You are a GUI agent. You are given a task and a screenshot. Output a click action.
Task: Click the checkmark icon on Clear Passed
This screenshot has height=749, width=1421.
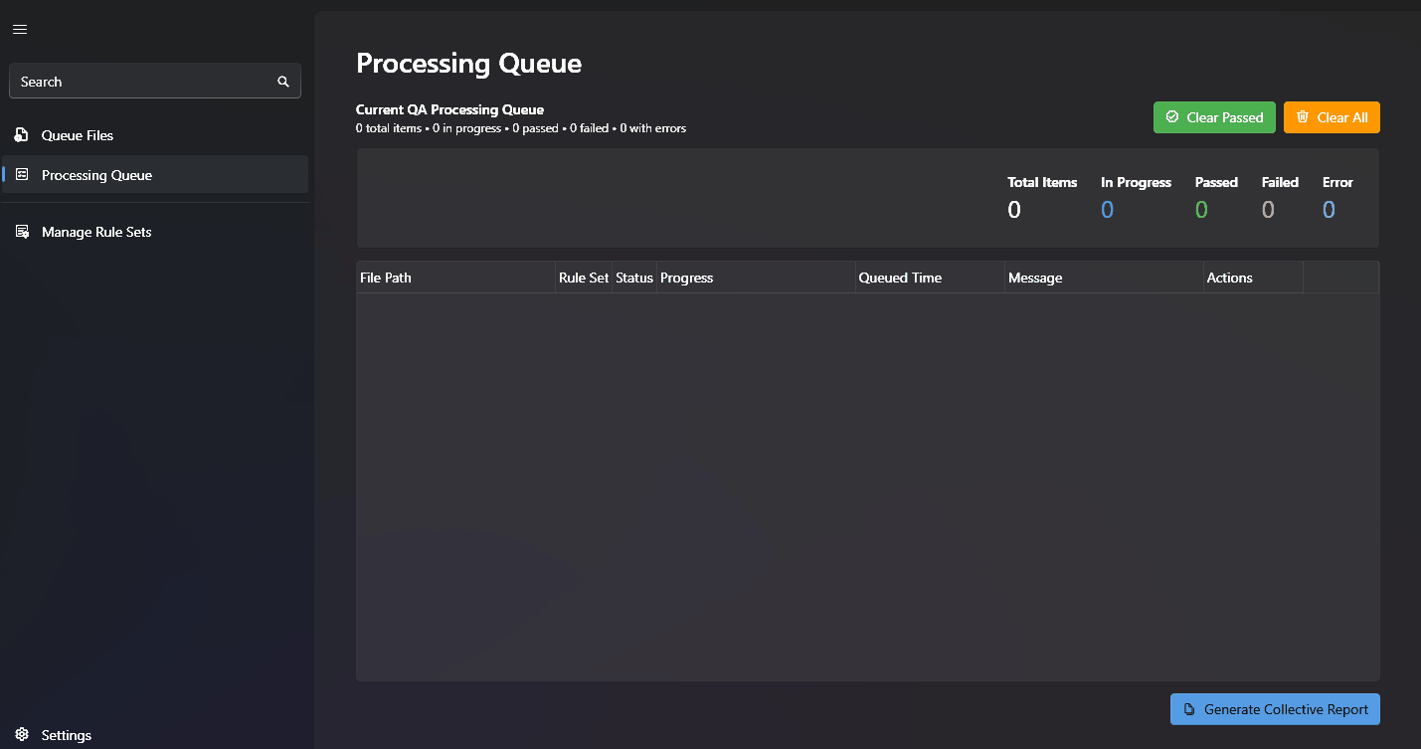click(1174, 116)
